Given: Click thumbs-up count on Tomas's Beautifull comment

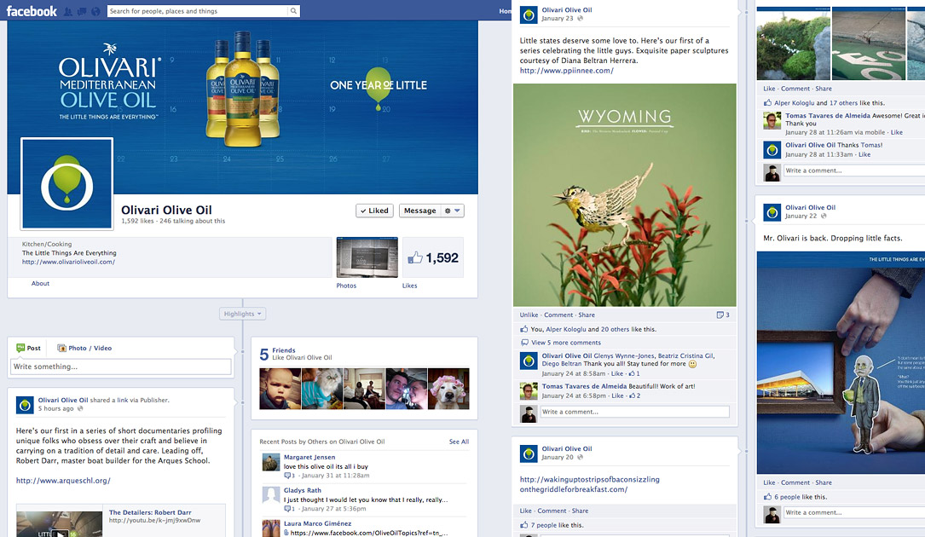Looking at the screenshot, I should [635, 396].
